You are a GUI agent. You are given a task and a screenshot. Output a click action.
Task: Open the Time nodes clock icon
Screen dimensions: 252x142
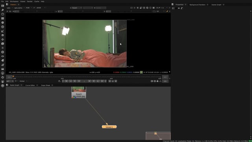click(x=3, y=14)
